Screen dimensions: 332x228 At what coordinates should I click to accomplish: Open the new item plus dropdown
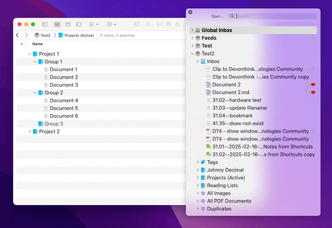click(94, 24)
